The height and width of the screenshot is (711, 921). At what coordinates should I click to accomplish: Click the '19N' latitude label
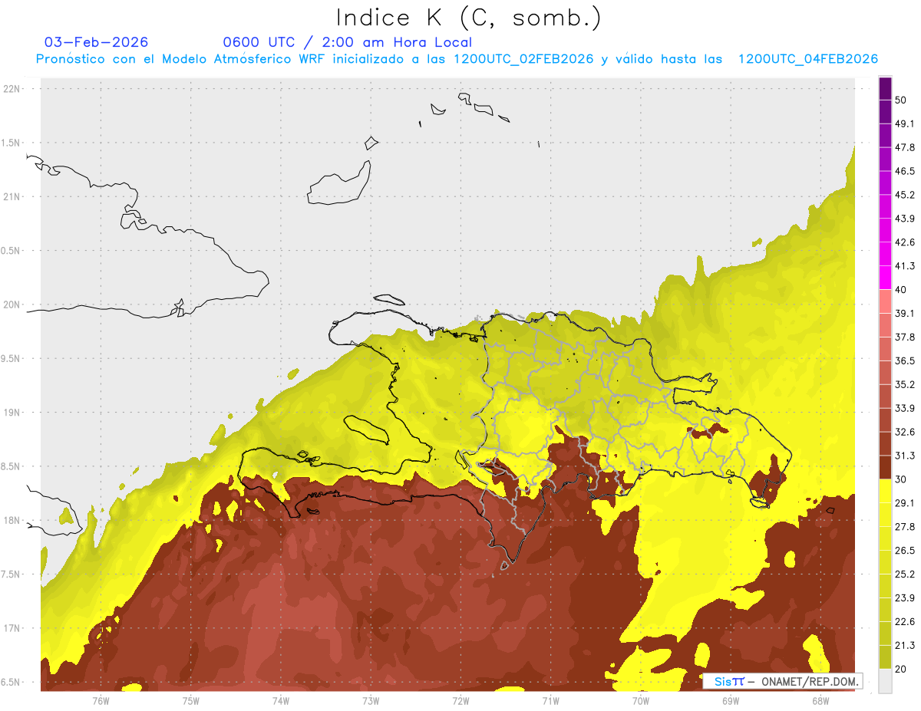coord(12,412)
